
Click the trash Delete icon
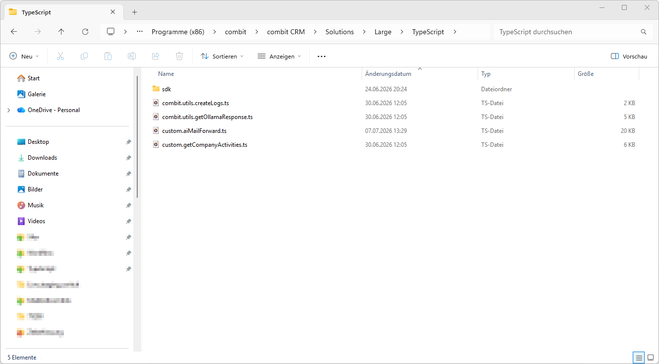179,57
